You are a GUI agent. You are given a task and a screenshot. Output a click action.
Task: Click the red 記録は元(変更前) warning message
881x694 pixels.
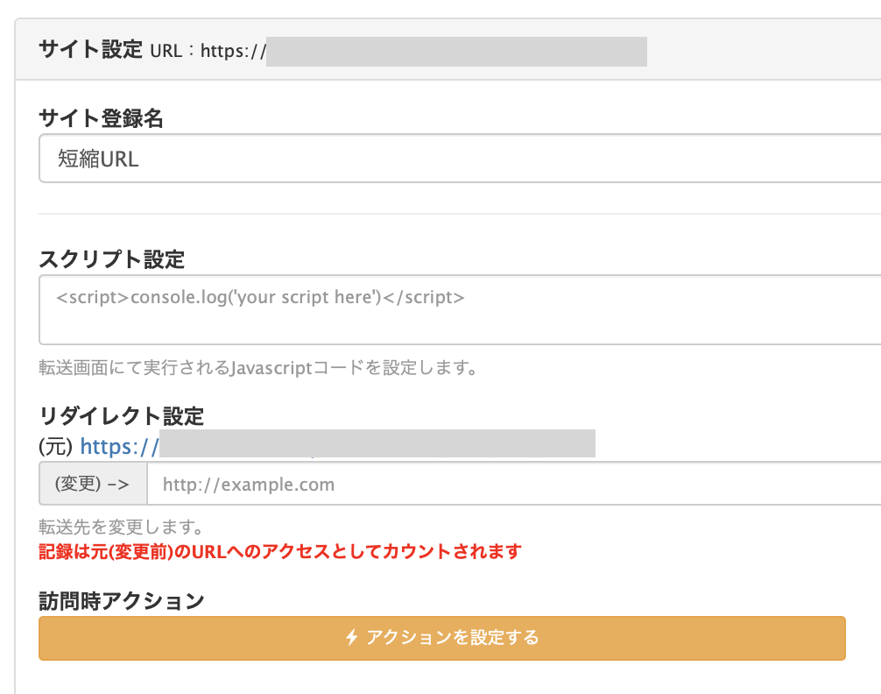280,552
